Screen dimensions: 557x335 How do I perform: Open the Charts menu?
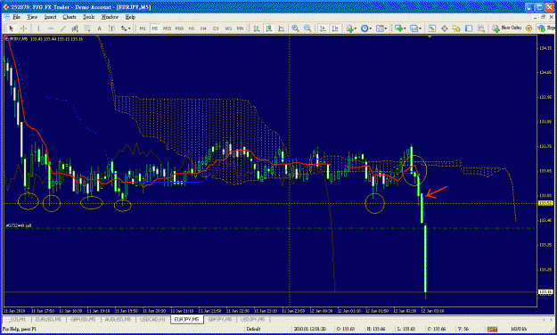point(70,17)
